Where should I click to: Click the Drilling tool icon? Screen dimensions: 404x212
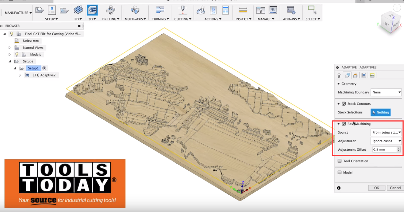(111, 10)
